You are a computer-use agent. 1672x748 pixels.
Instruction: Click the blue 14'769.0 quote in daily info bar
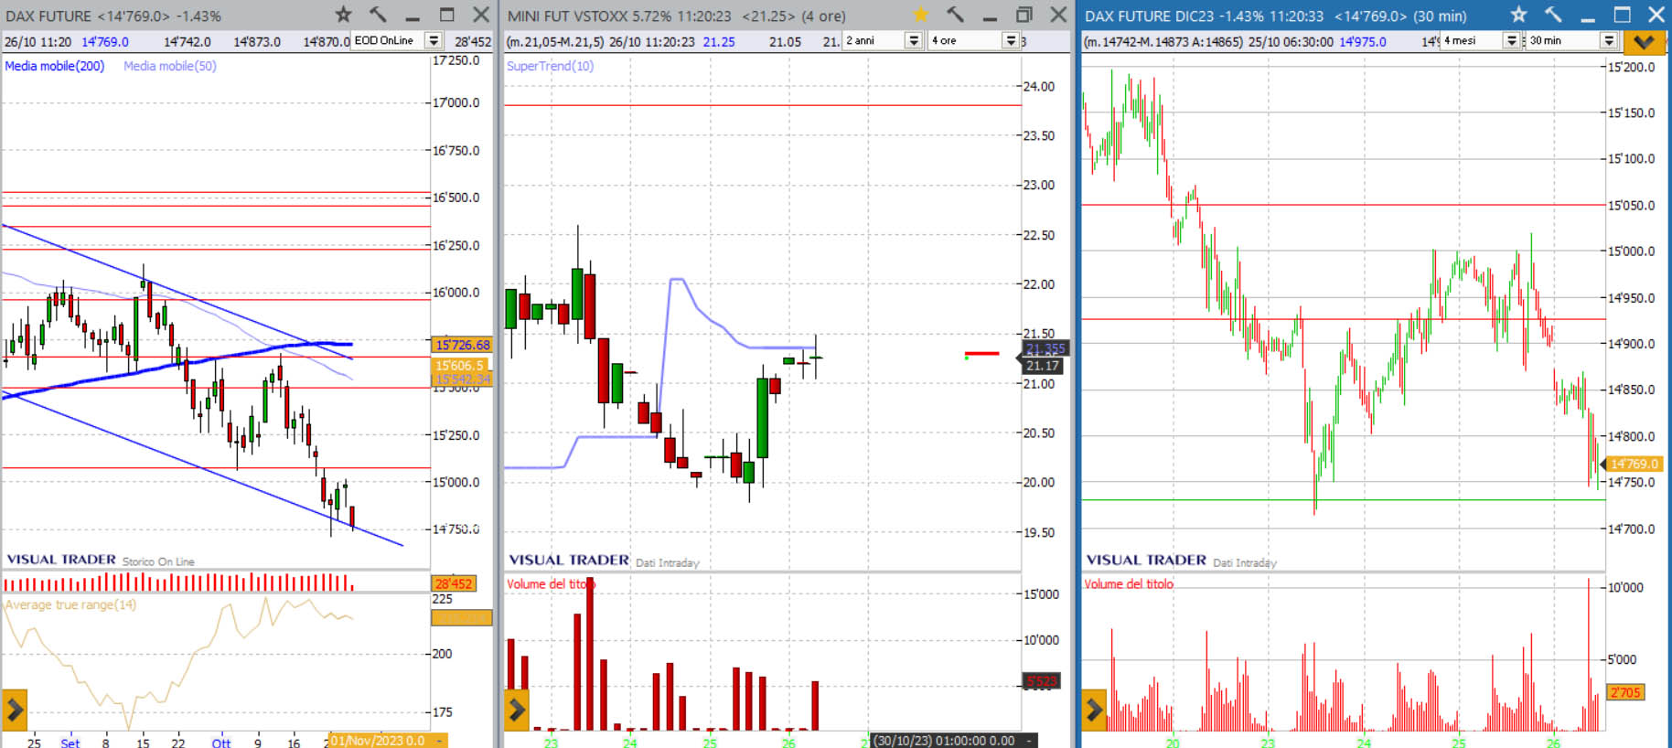tap(105, 42)
